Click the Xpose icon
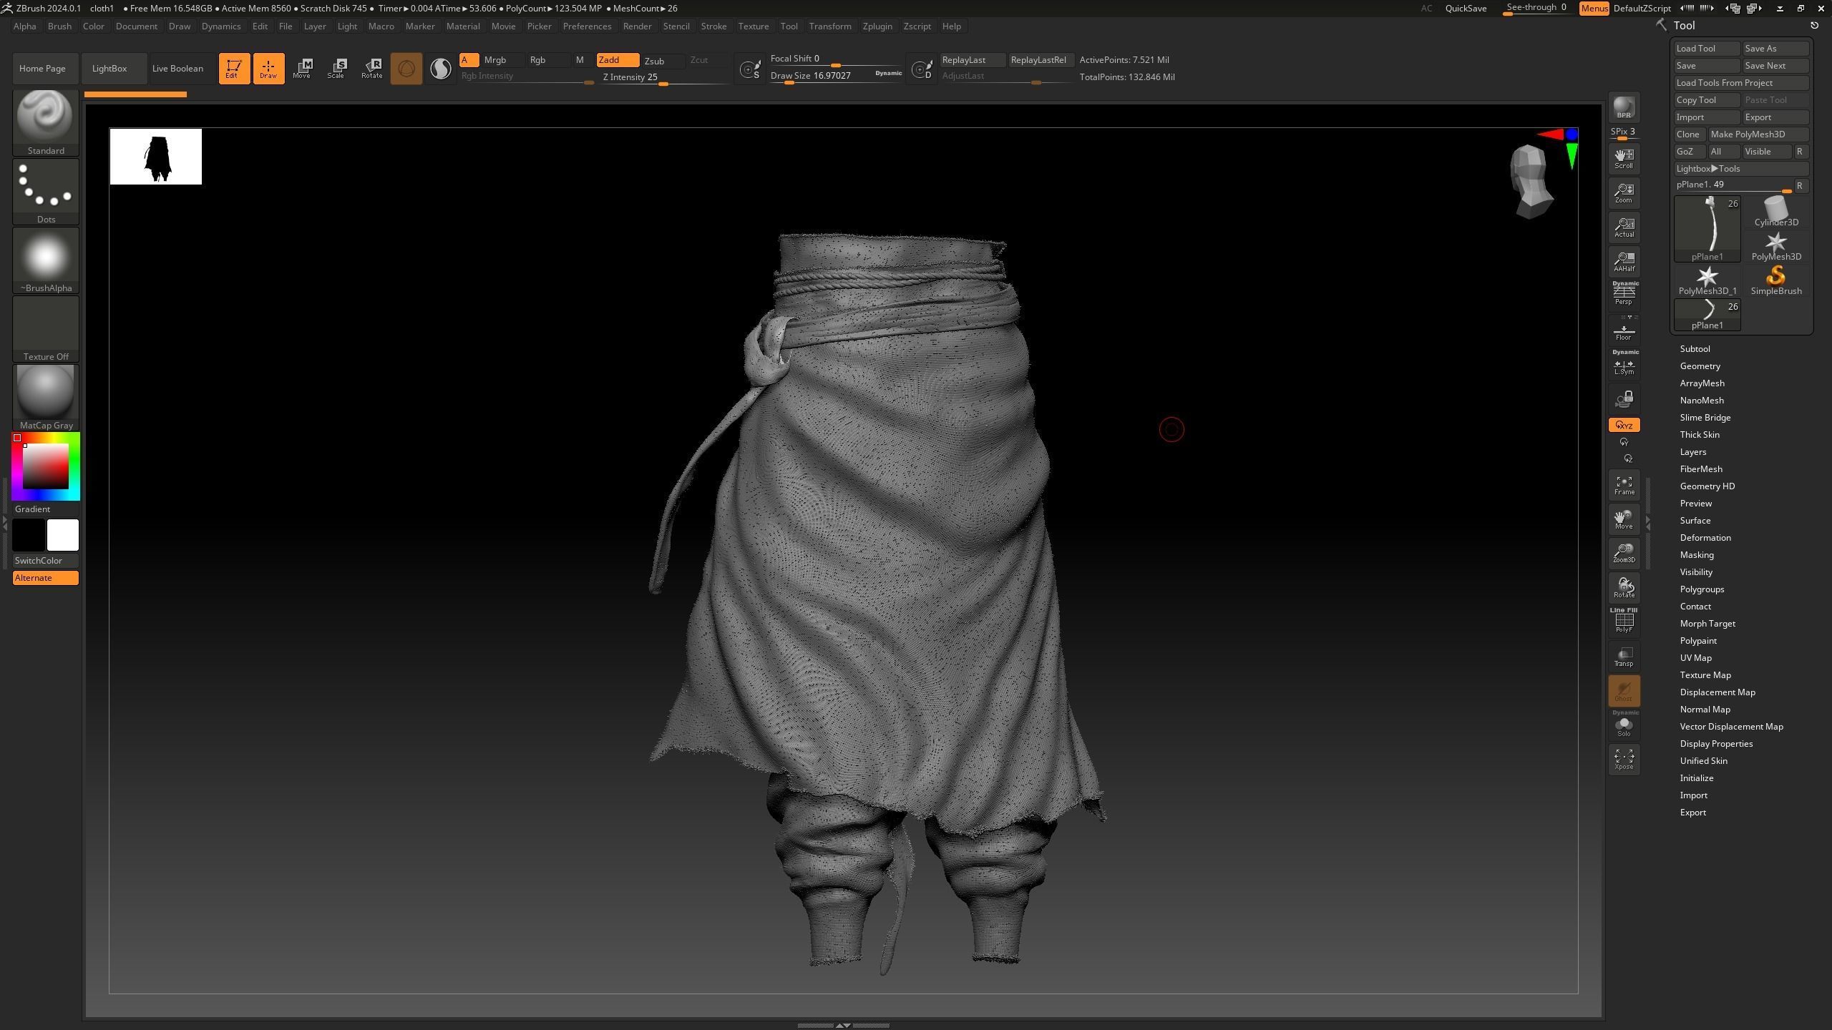 click(1624, 759)
